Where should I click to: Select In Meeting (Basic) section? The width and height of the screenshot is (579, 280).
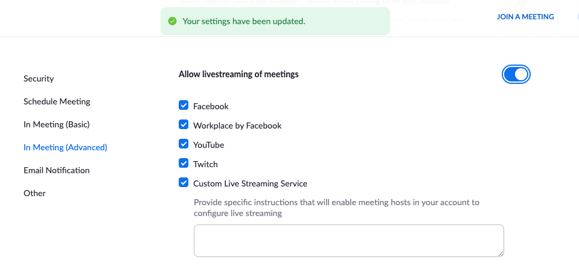click(57, 124)
